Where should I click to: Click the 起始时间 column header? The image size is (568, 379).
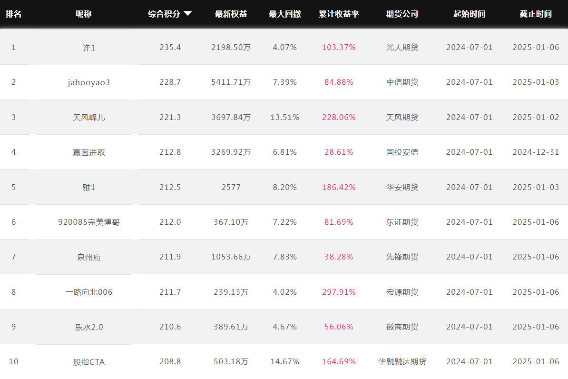(x=470, y=14)
